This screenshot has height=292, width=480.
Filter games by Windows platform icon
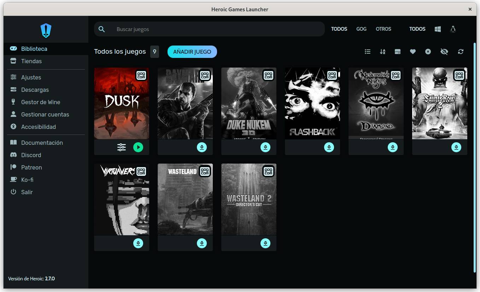point(438,29)
